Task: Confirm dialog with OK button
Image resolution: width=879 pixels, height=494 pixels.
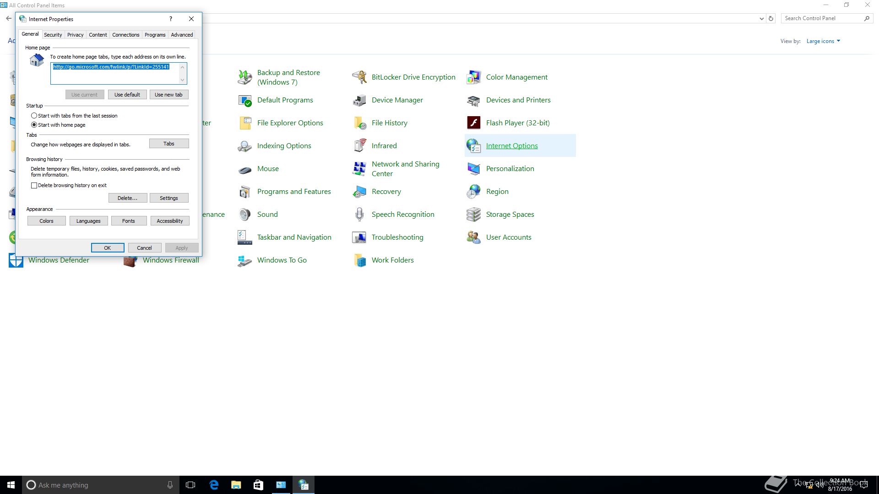Action: coord(108,248)
